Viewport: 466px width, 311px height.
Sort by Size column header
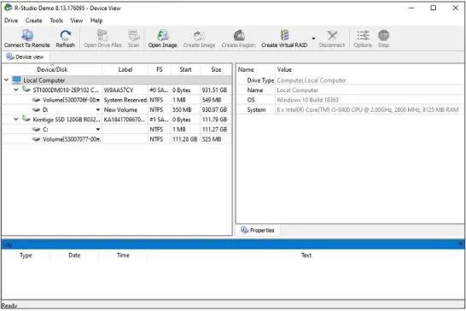coord(216,69)
